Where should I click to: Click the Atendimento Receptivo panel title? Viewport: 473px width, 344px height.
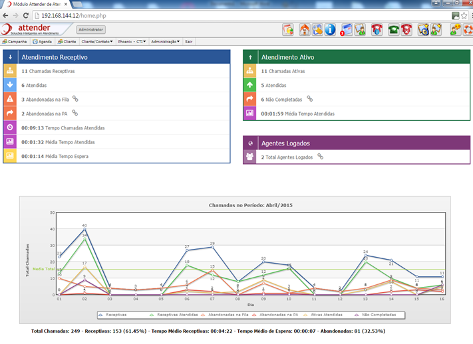(55, 57)
